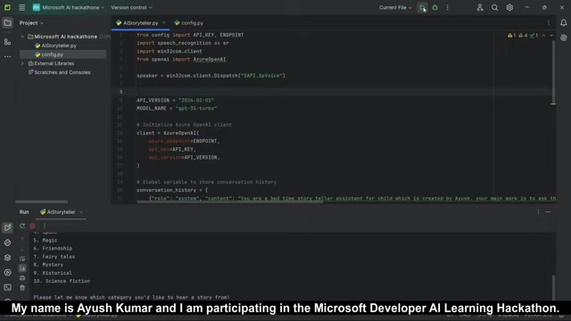
Task: Open Search Everywhere magnifier
Action: click(x=494, y=7)
